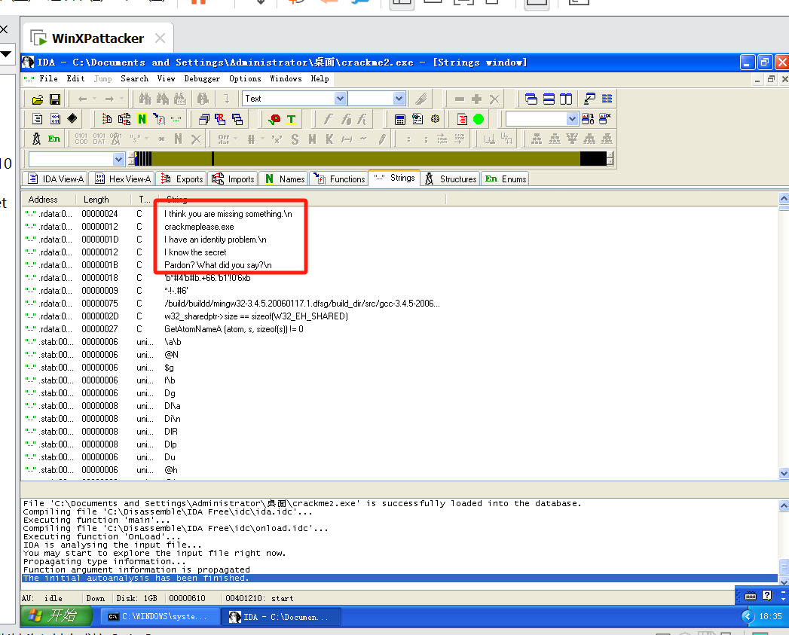Screen dimensions: 789x635
Task: Open the Search menu
Action: tap(134, 78)
